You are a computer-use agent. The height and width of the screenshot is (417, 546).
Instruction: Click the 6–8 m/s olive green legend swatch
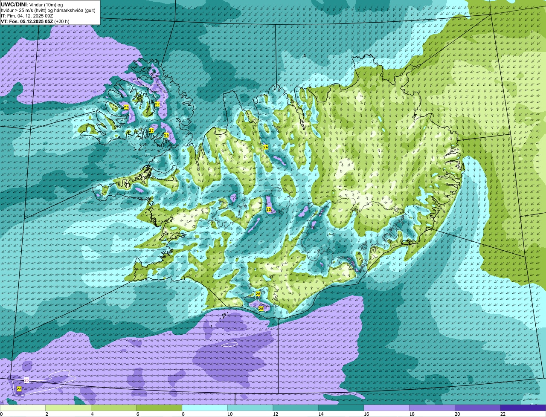coord(159,408)
